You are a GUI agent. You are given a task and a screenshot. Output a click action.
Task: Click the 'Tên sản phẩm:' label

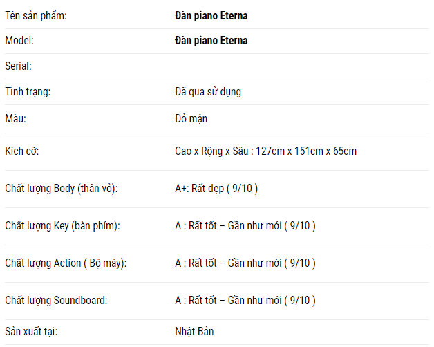36,15
